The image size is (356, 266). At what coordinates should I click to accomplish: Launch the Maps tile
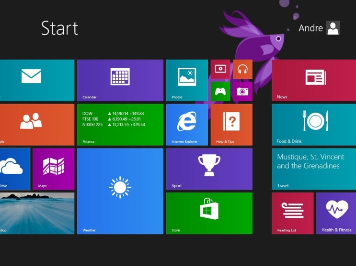[53, 169]
